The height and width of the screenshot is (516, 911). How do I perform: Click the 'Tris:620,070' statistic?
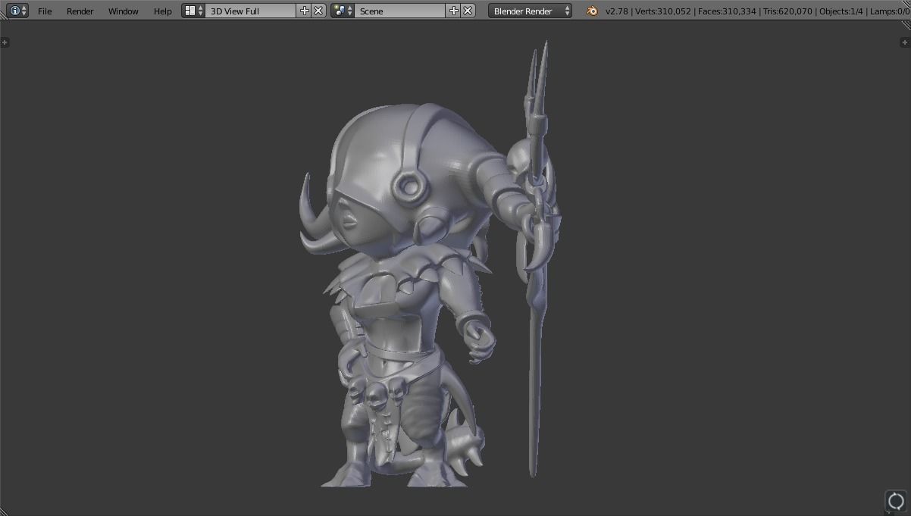click(787, 11)
